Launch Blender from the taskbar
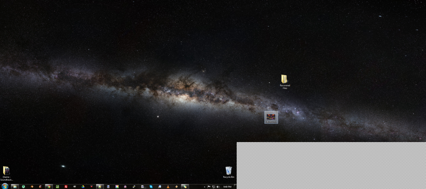 (32, 187)
